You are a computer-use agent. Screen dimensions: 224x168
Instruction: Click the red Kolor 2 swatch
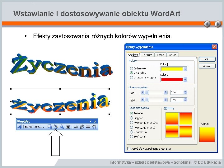click(x=172, y=79)
